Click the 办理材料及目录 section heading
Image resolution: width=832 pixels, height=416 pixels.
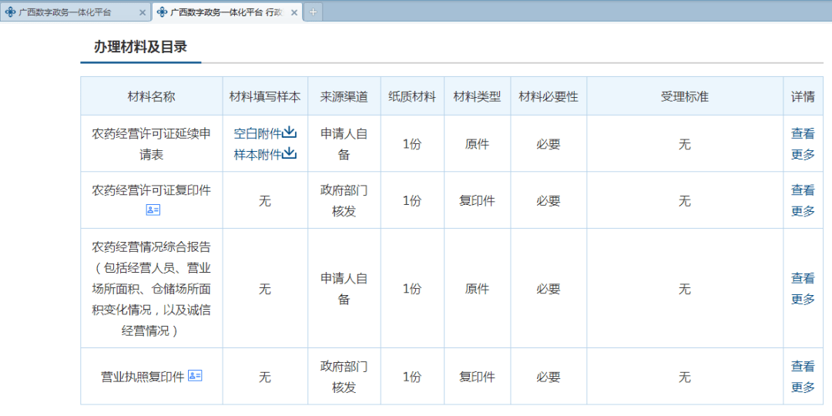140,47
